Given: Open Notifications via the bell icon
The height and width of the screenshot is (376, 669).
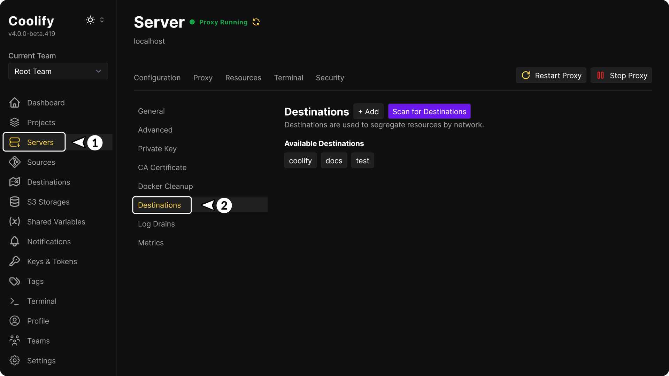Looking at the screenshot, I should (x=14, y=241).
